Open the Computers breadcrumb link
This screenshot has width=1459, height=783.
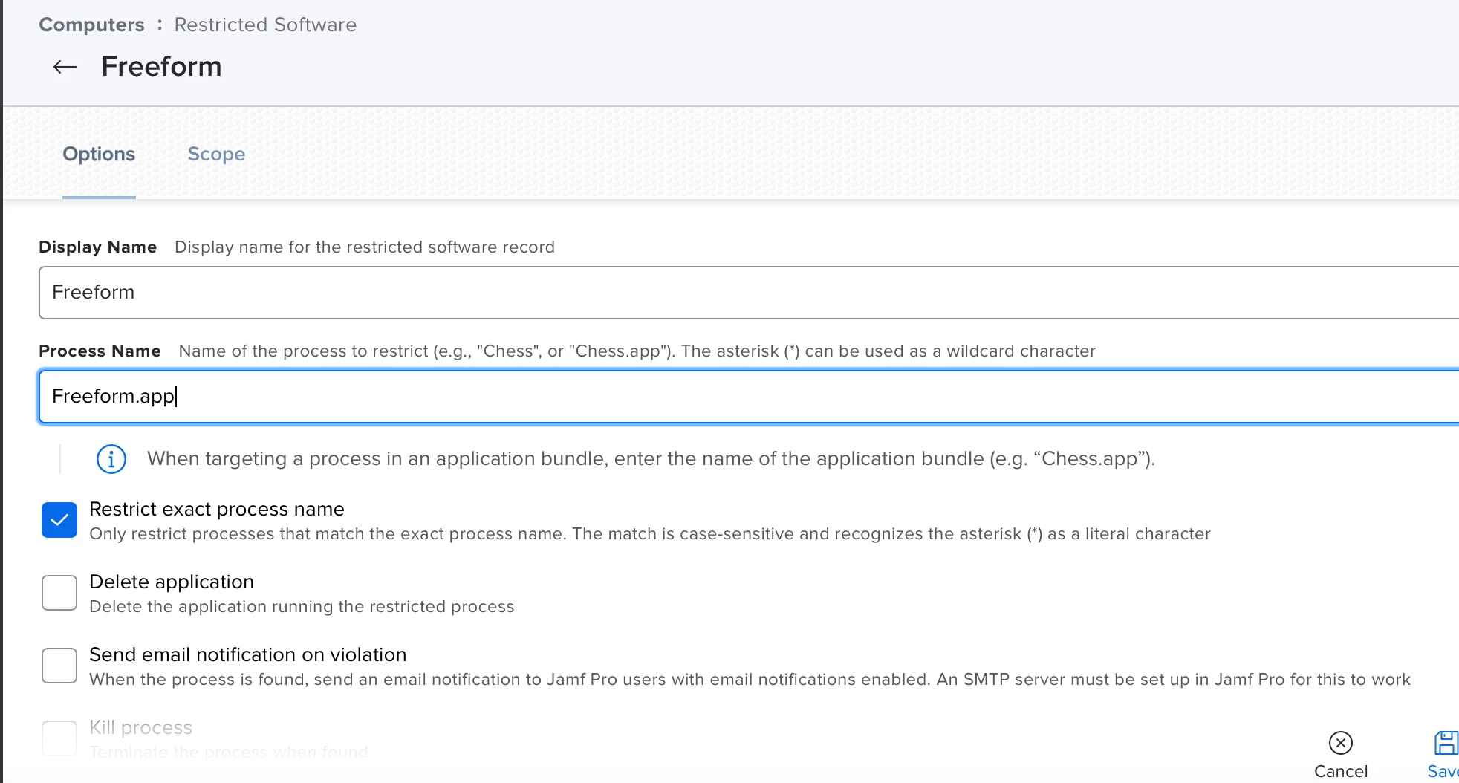coord(91,25)
